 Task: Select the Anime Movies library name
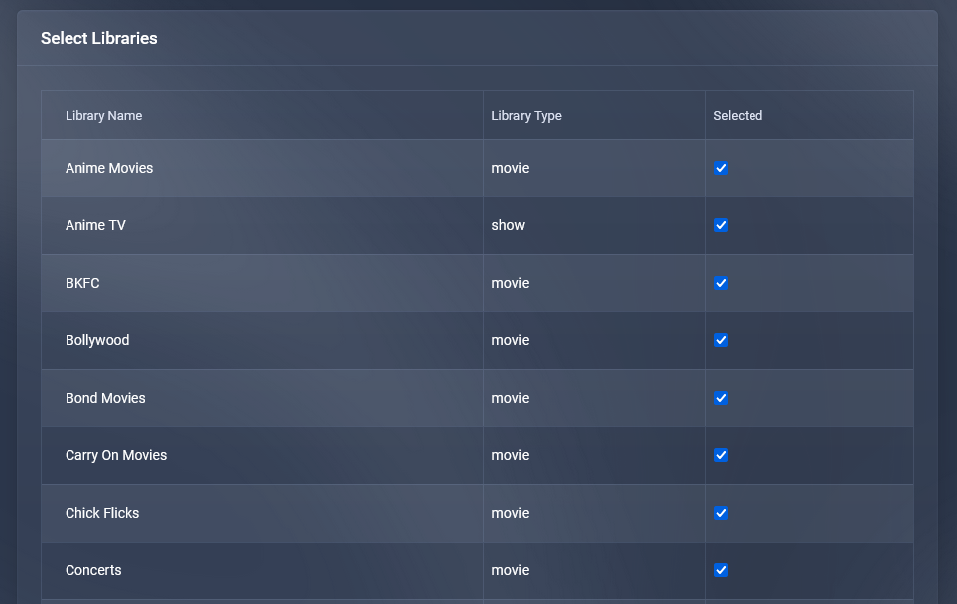[109, 168]
